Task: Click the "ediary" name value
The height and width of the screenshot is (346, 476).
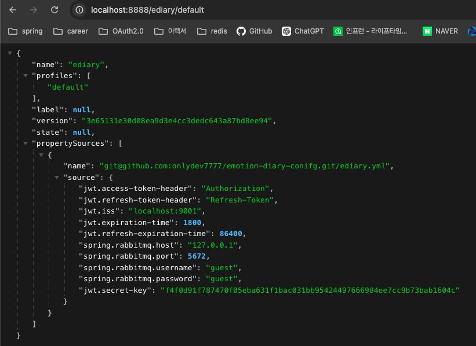Action: 86,65
